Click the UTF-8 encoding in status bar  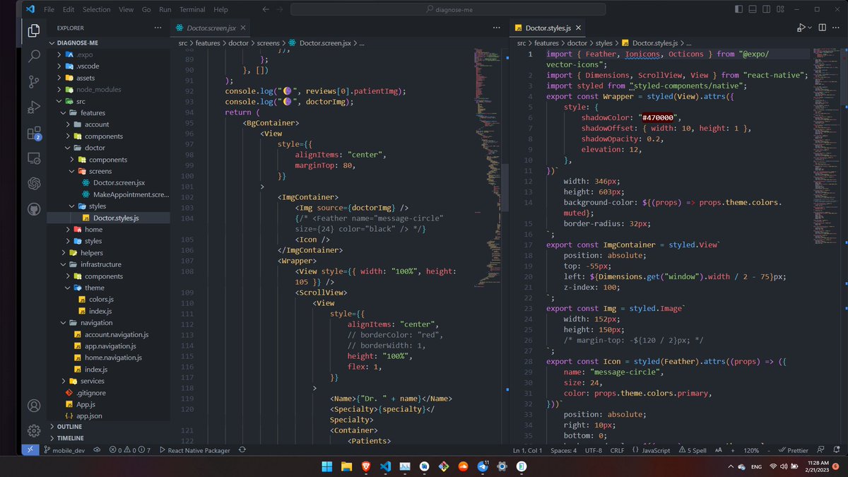point(595,449)
